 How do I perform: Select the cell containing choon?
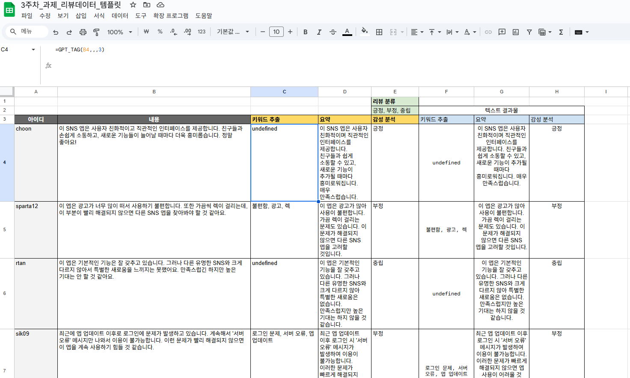(x=36, y=163)
